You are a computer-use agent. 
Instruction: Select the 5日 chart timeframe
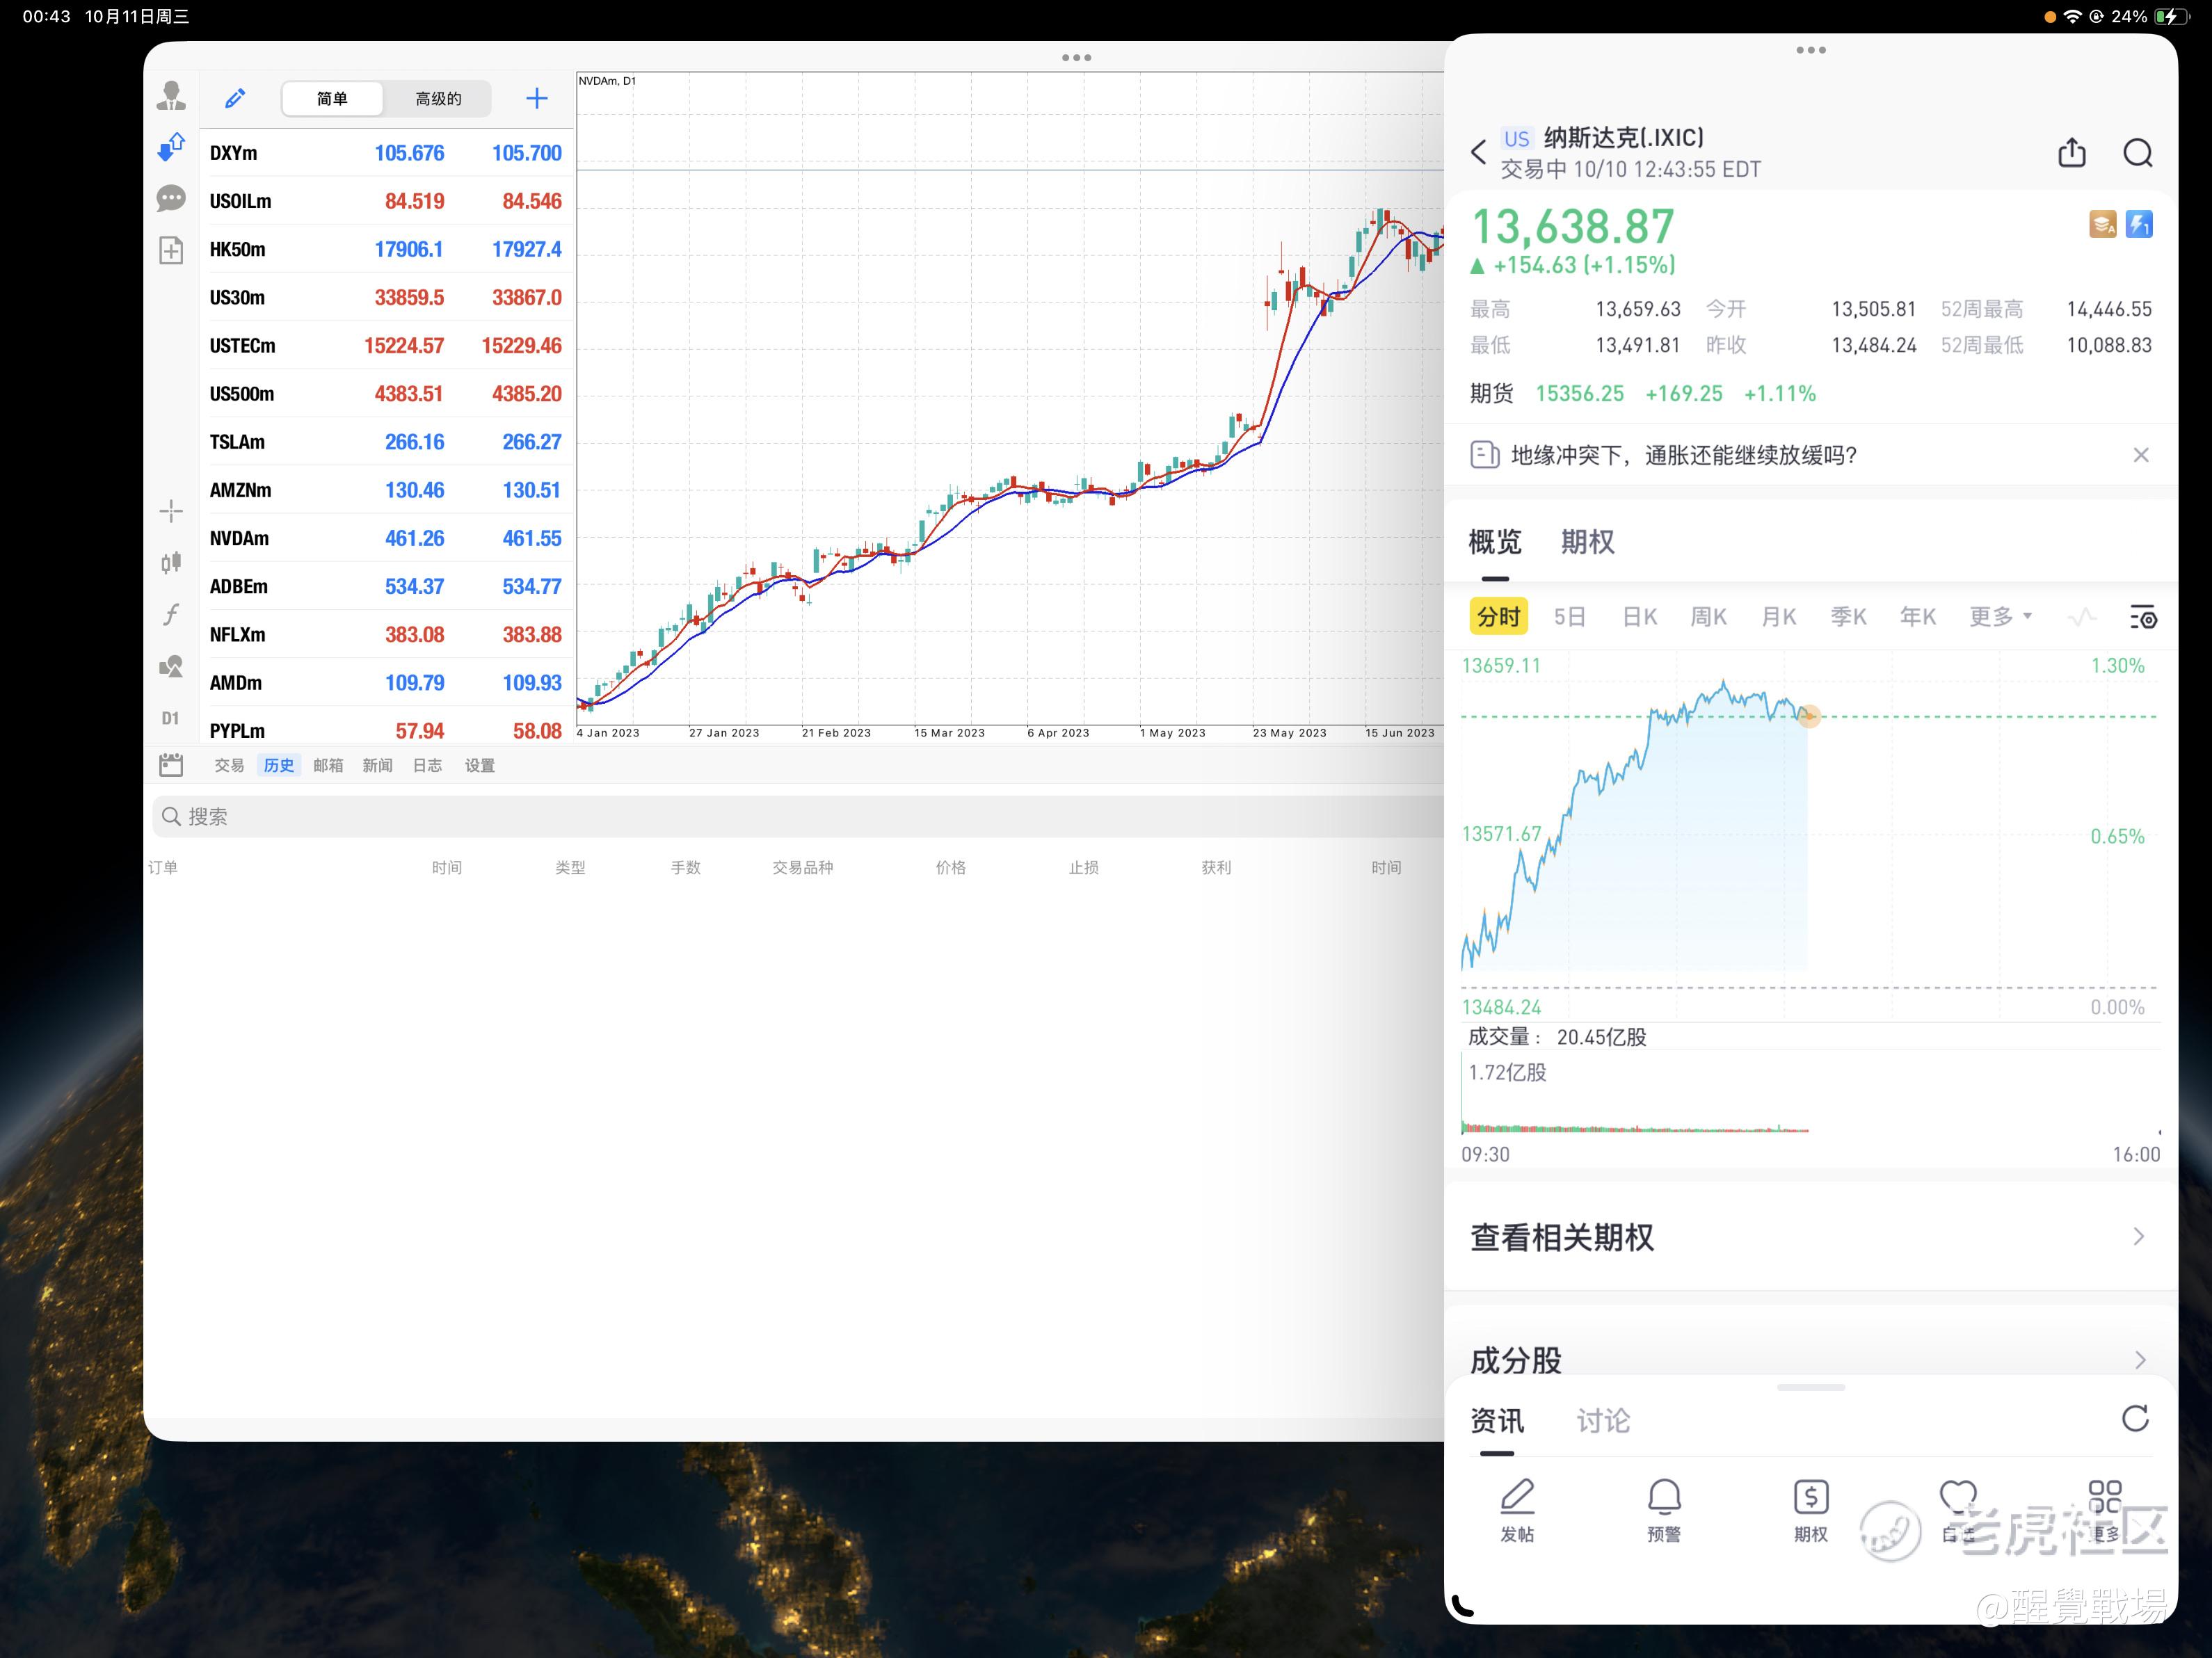tap(1569, 617)
